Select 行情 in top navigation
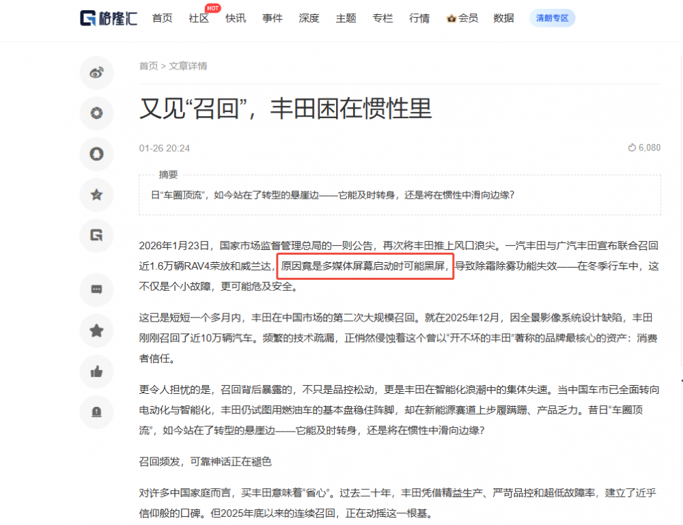Viewport: 683px width, 525px height. point(419,18)
